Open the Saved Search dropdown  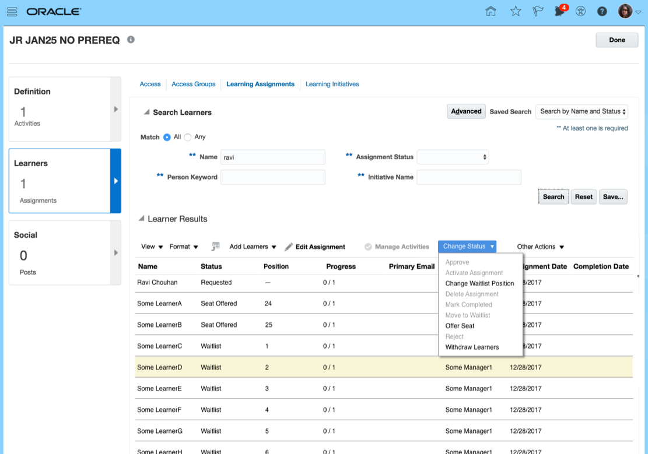[581, 111]
